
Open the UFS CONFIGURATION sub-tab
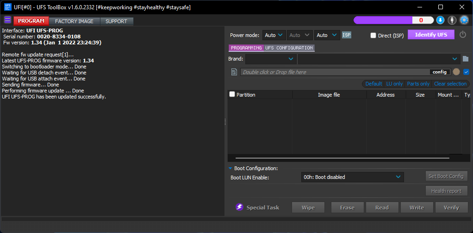[289, 48]
